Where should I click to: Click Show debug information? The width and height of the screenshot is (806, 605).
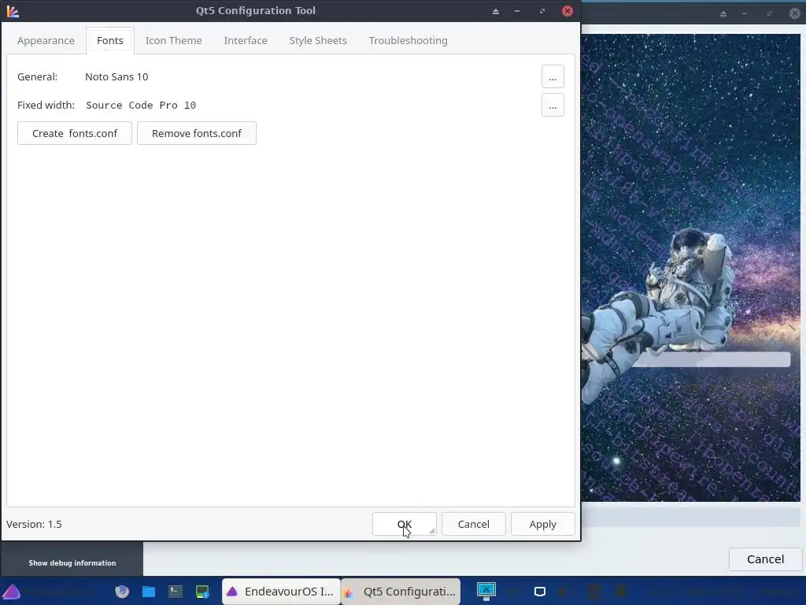72,562
